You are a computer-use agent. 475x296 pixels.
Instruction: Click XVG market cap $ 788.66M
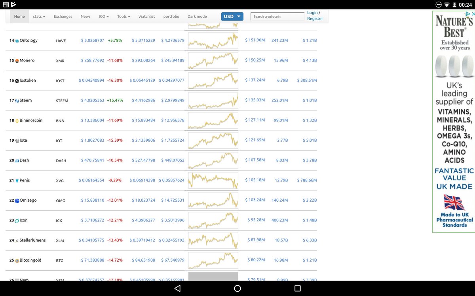click(307, 180)
